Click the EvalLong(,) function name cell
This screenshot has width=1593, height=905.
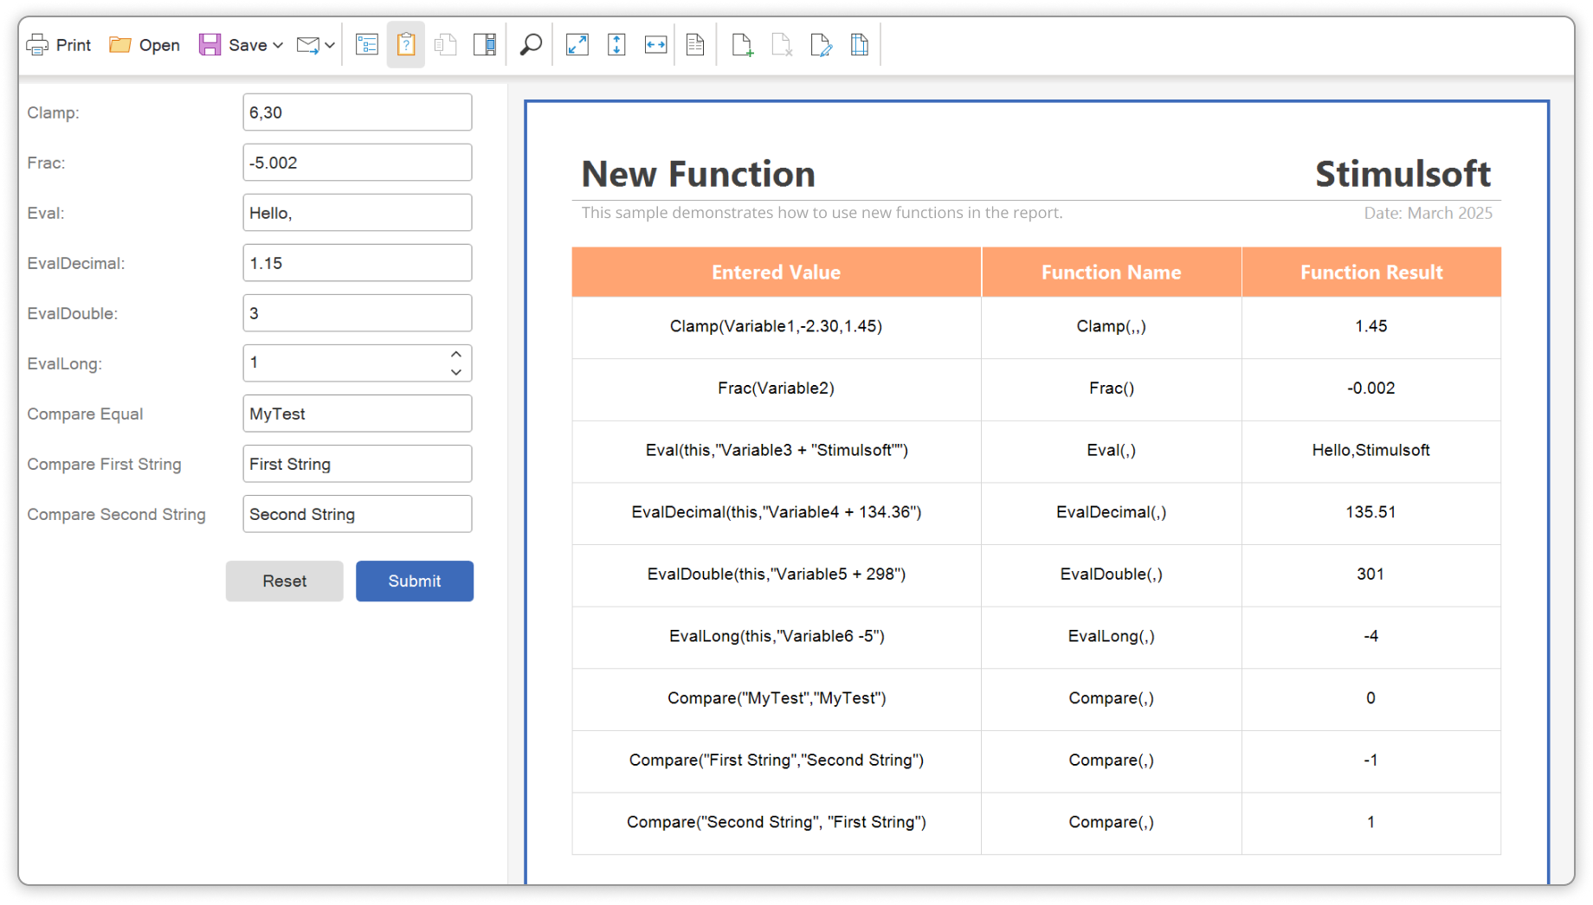pos(1112,637)
